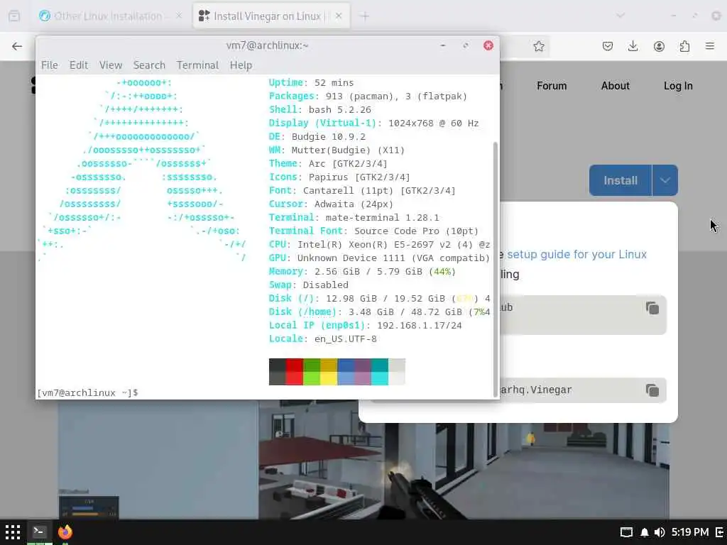This screenshot has width=727, height=545.
Task: Open the setup guide for your Linux link
Action: pos(576,255)
